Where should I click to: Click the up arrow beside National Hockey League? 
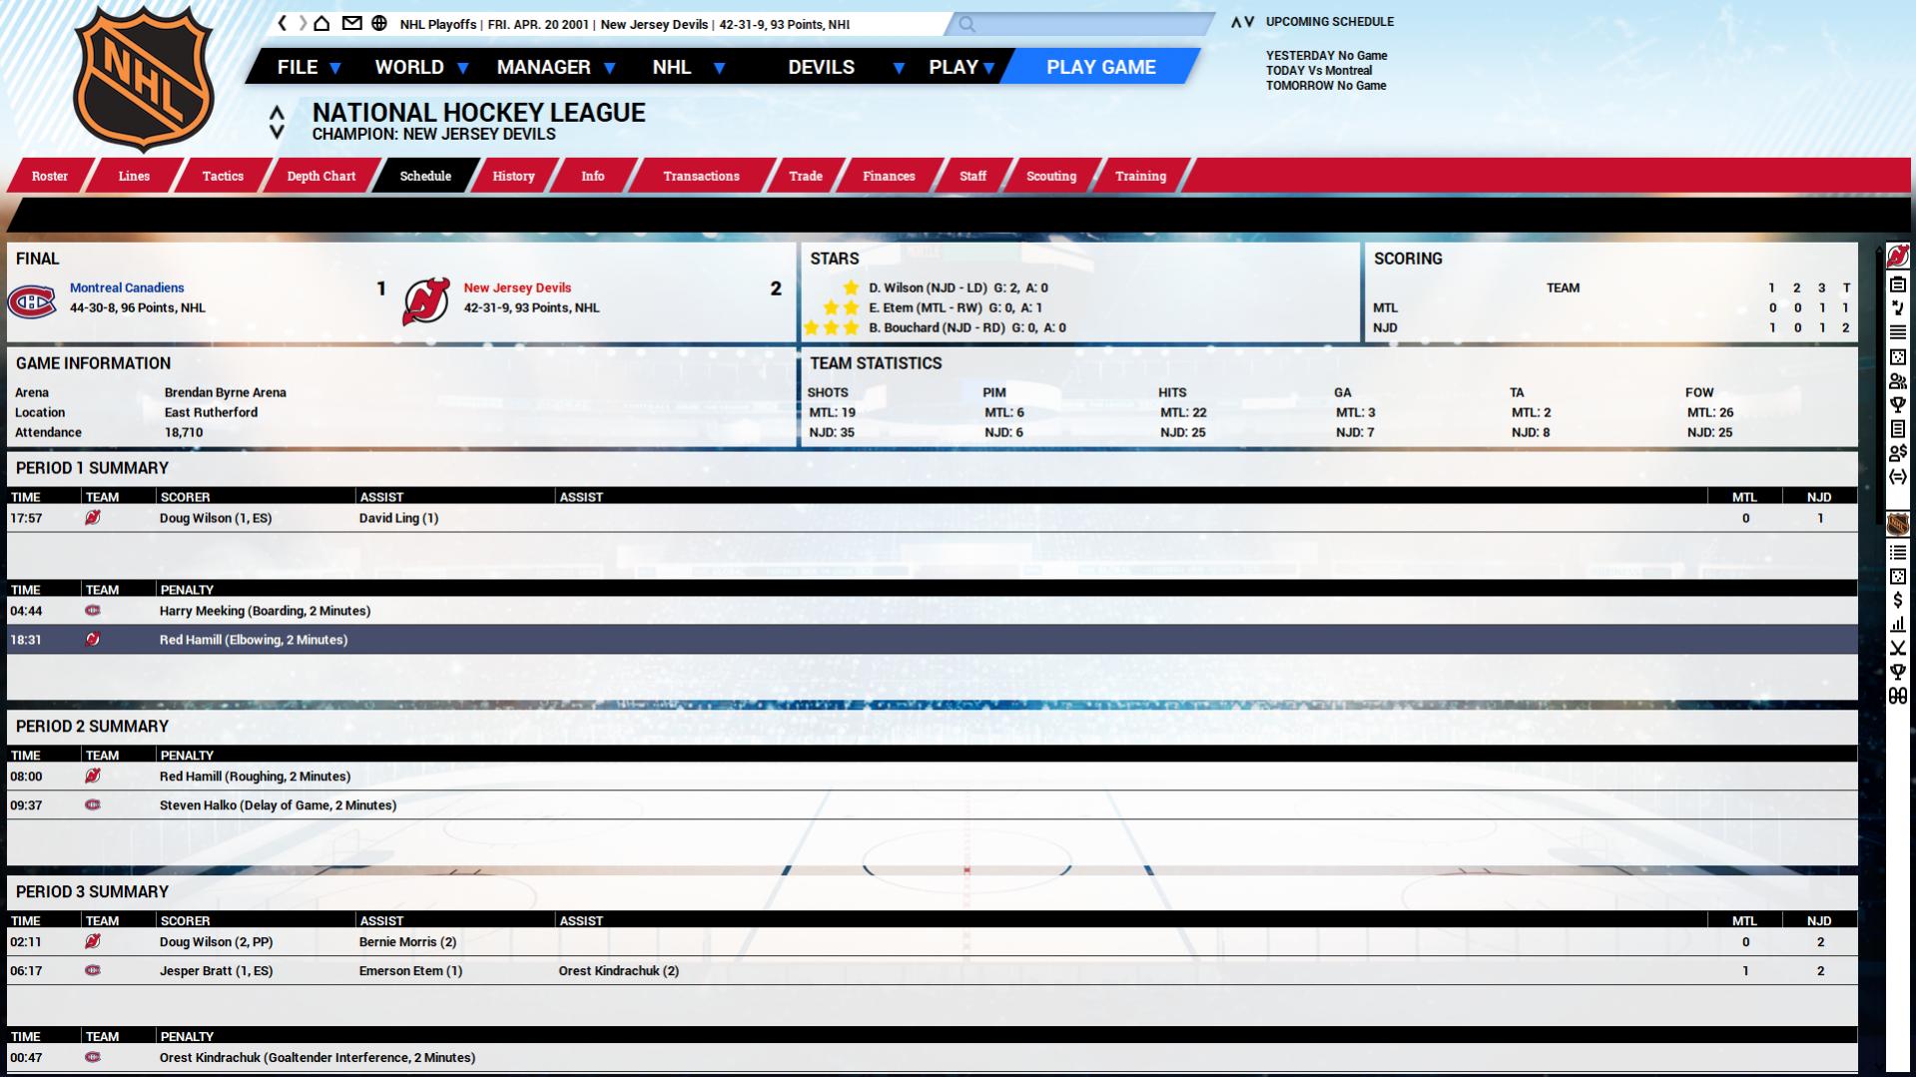pyautogui.click(x=277, y=113)
